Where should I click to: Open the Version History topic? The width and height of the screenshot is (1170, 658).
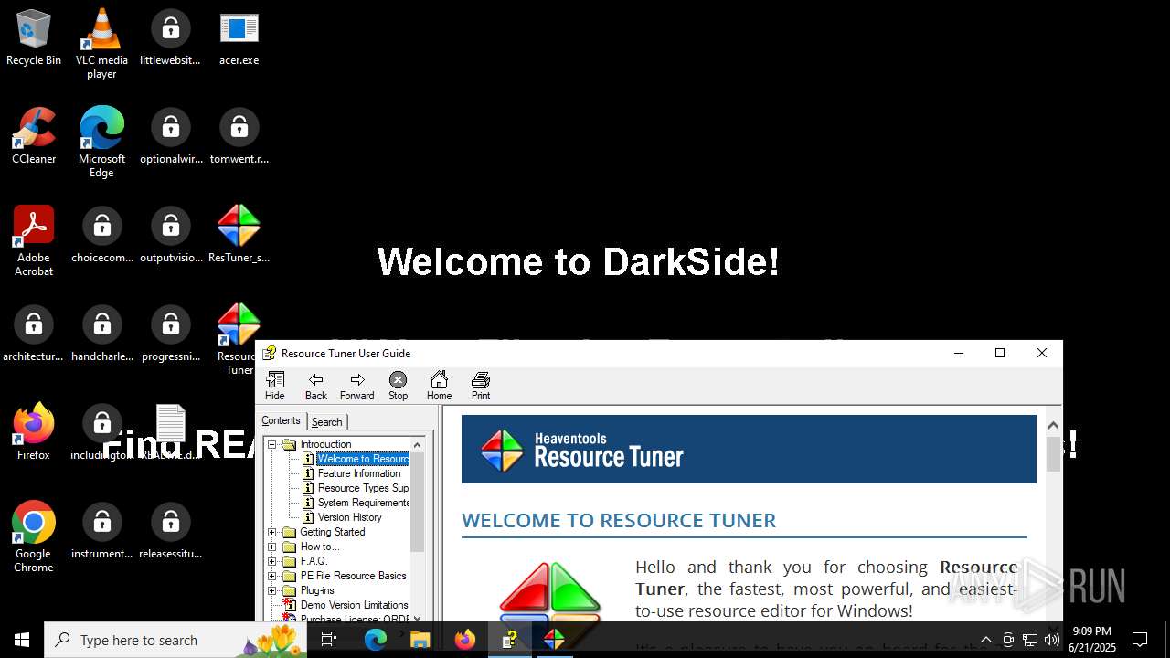click(349, 517)
